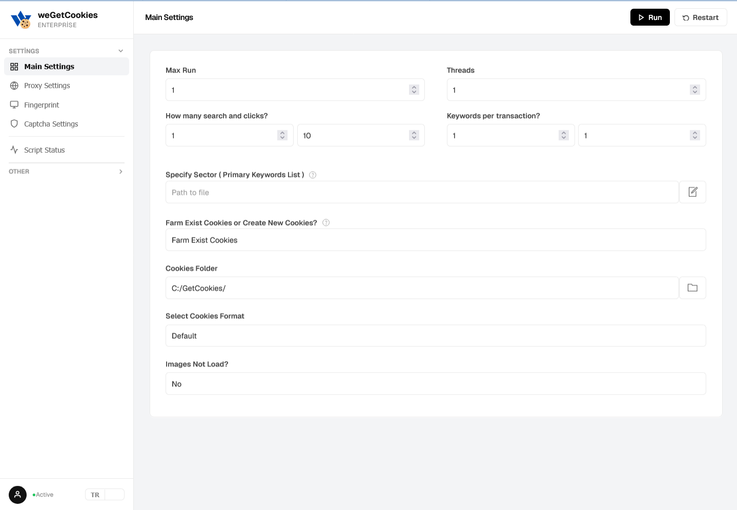Viewport: 737px width, 510px height.
Task: Click folder browse icon for Cookies Folder
Action: [x=693, y=288]
